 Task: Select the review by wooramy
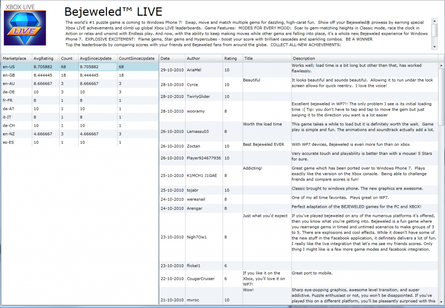tap(299, 111)
